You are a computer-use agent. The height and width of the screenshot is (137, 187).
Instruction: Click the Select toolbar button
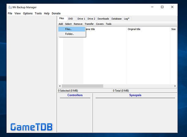pos(68,24)
